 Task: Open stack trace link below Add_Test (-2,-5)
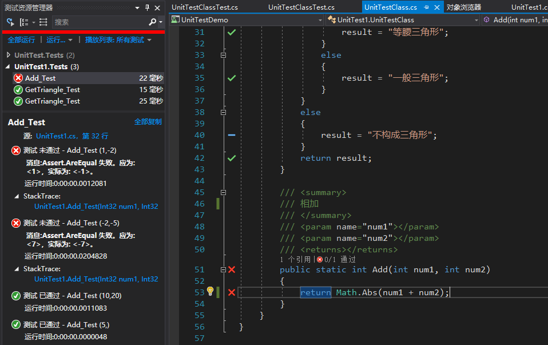click(96, 279)
